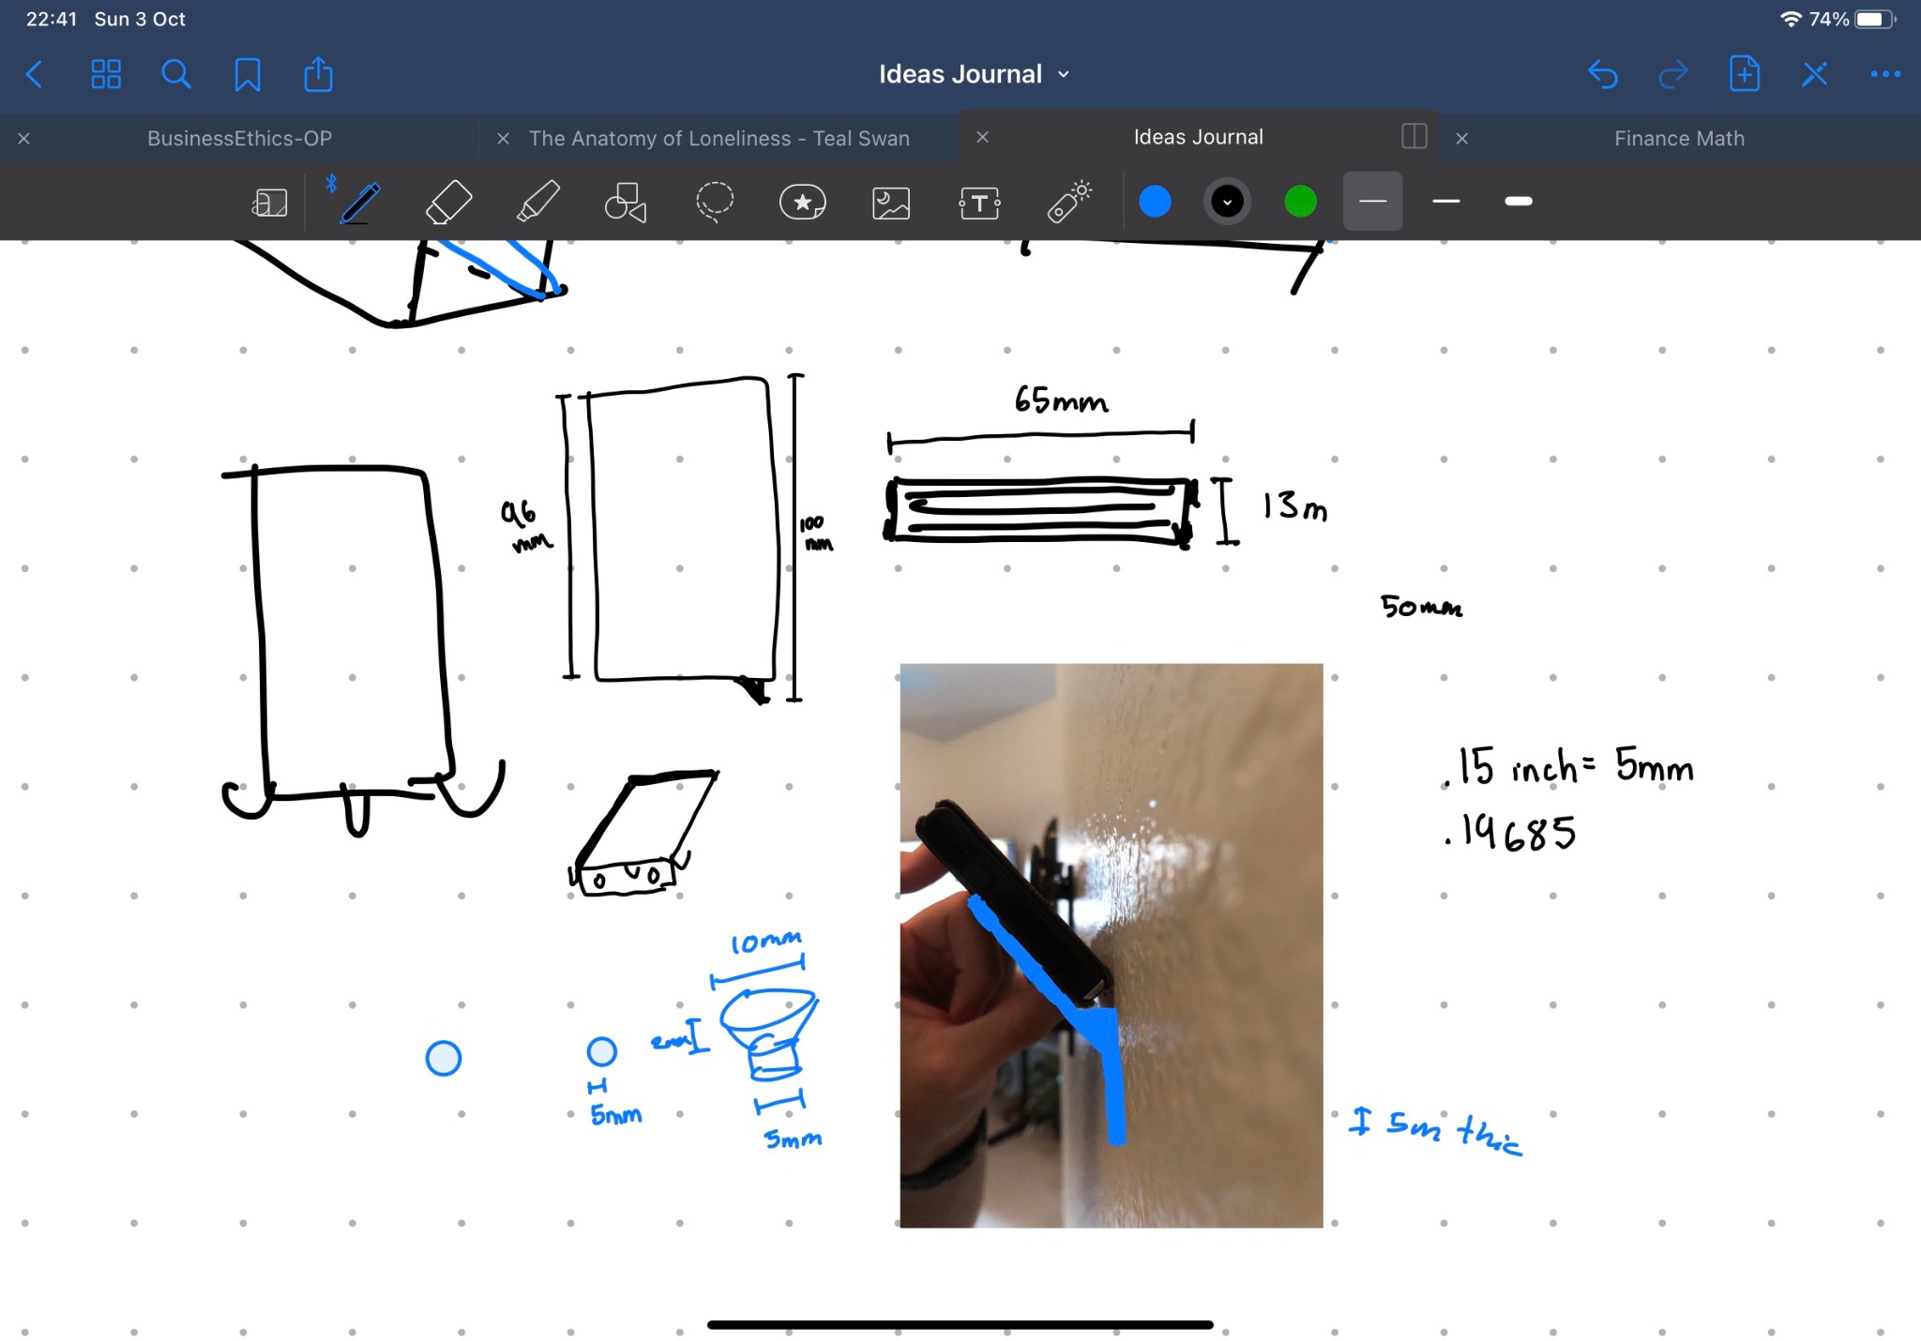Select the Text box tool
This screenshot has height=1341, width=1921.
tap(979, 202)
